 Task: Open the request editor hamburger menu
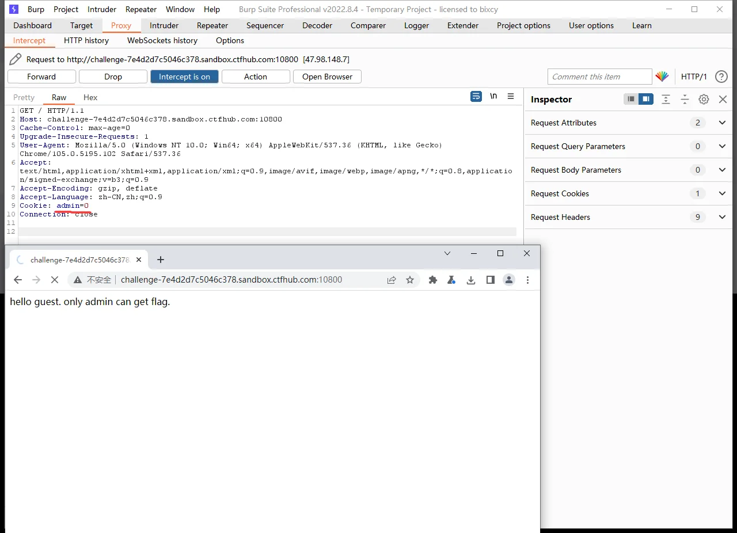(x=511, y=97)
